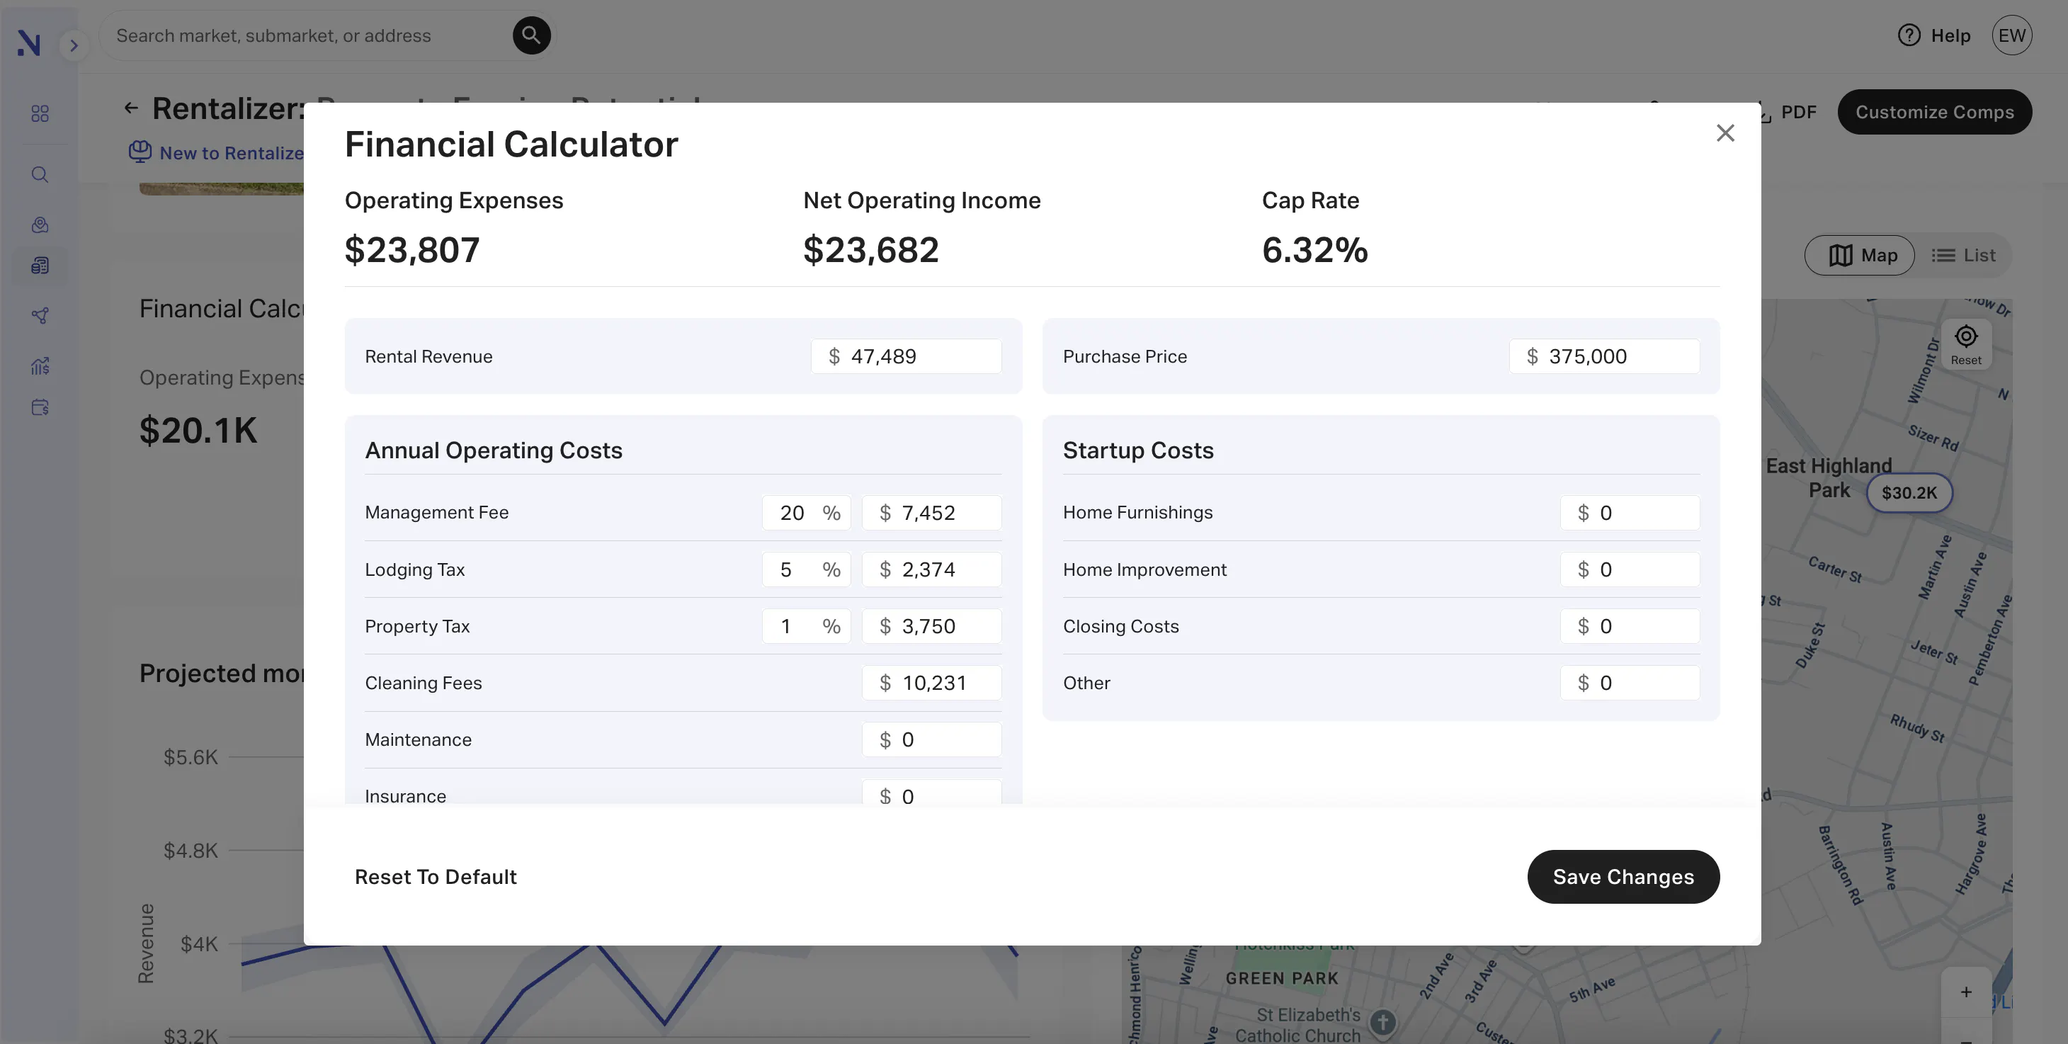
Task: Edit Closing Costs amount field
Action: click(1630, 626)
